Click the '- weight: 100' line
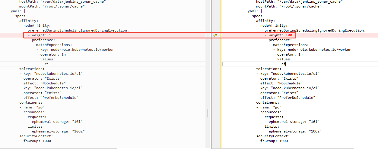 click(x=278, y=35)
